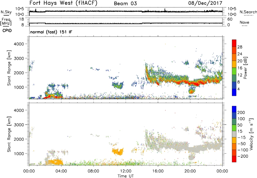The image size is (257, 178).
Task: Click the '-15' label on Velocity colorbar
Action: (241, 137)
